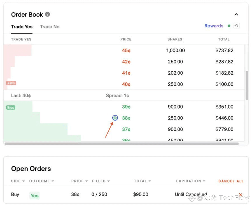Click the green Yes outcome badge
Viewport: 252px width, 205px height.
coord(34,195)
